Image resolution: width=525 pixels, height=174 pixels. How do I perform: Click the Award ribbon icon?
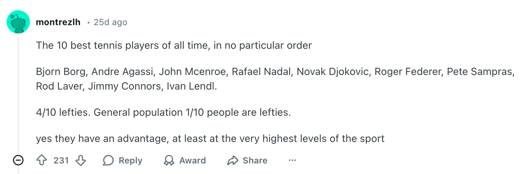[169, 161]
